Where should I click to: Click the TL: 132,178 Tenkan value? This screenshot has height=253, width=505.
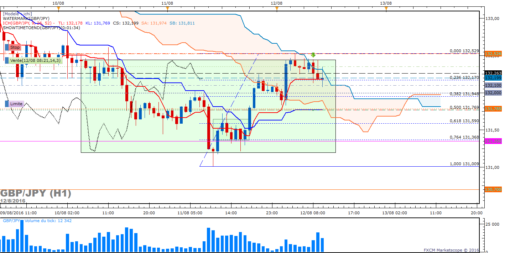point(71,23)
